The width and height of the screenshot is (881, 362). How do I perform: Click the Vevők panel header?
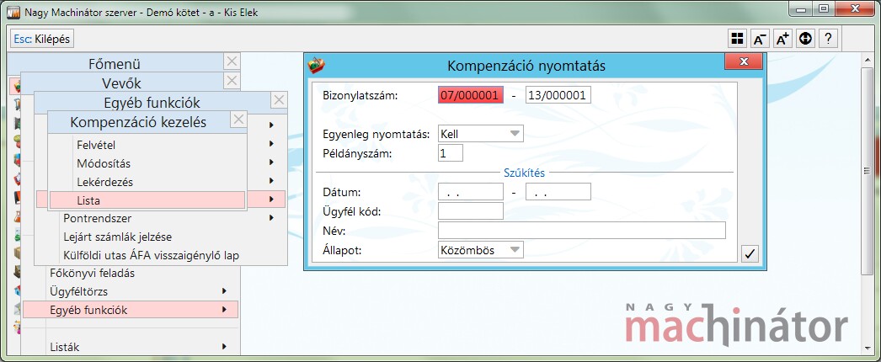pyautogui.click(x=122, y=83)
